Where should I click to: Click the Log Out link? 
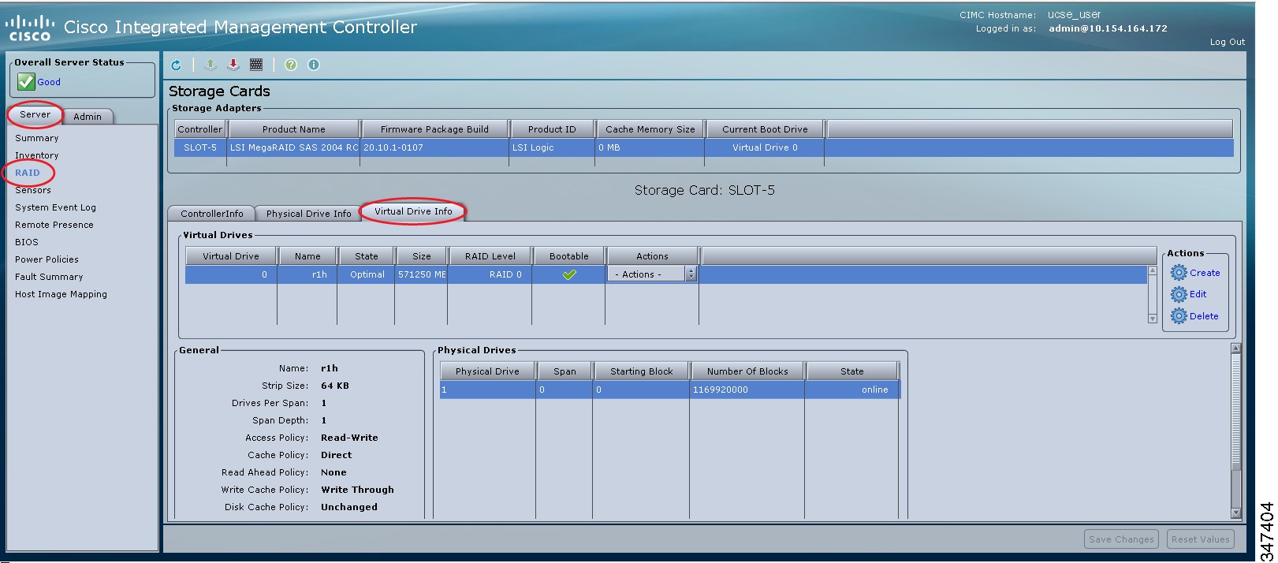[x=1228, y=42]
